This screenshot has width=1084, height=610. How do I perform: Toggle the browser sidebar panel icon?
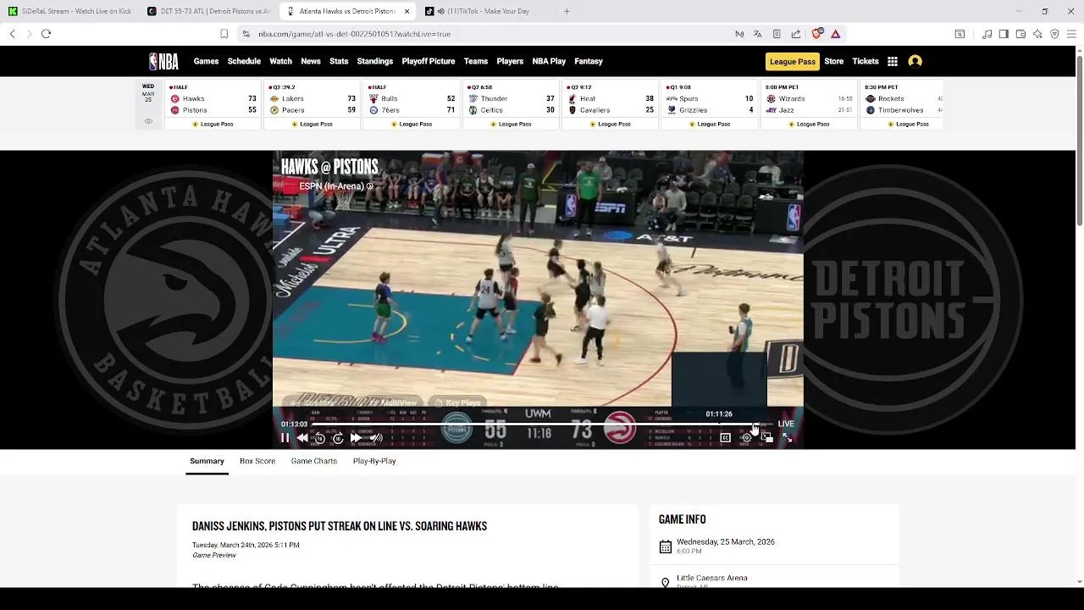click(x=1004, y=34)
